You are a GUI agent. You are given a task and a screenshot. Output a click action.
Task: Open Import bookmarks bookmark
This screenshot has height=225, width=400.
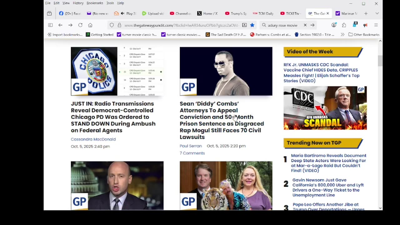pyautogui.click(x=65, y=35)
